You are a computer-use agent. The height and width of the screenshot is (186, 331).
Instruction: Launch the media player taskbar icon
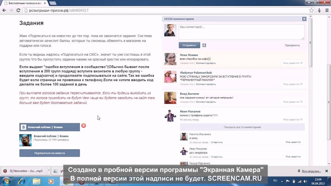point(51,181)
